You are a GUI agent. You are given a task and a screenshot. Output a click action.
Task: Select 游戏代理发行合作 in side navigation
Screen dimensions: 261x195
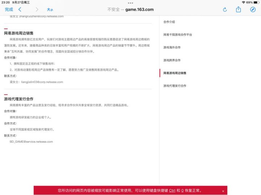click(175, 86)
